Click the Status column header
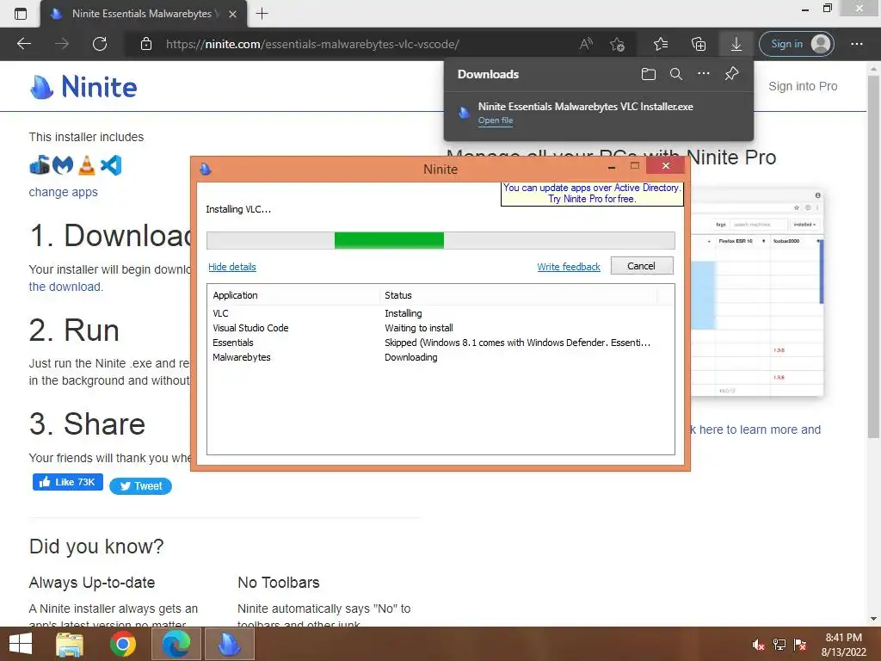This screenshot has height=661, width=881. pyautogui.click(x=518, y=295)
